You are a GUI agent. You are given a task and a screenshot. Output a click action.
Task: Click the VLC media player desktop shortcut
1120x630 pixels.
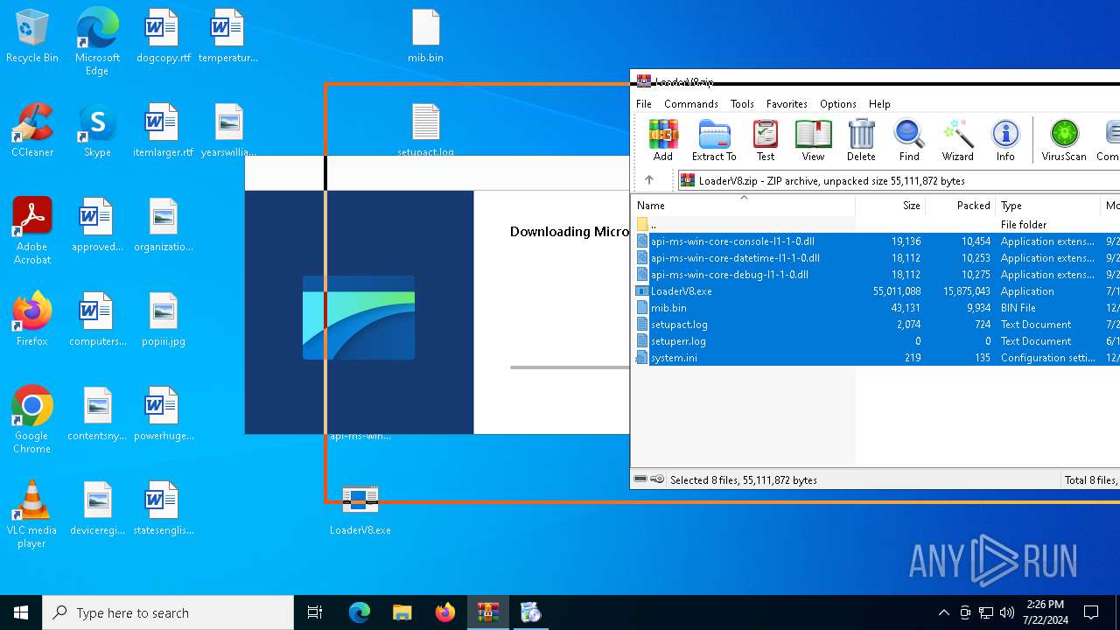pos(32,514)
